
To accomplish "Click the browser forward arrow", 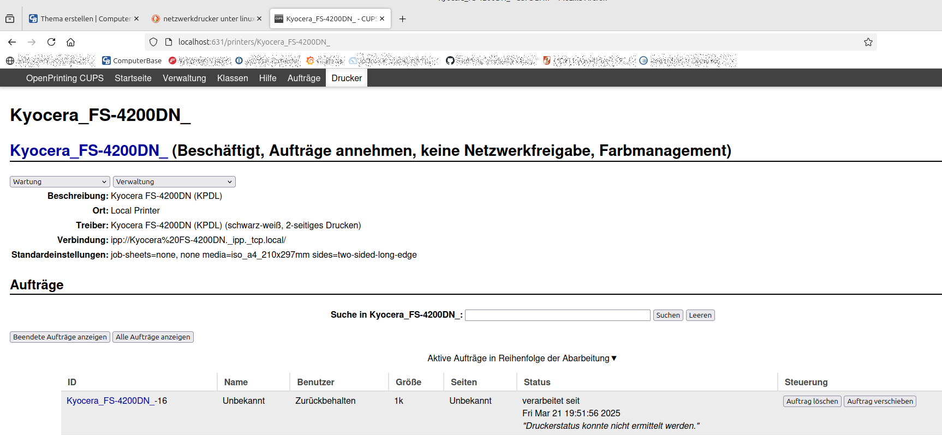I will pos(32,42).
